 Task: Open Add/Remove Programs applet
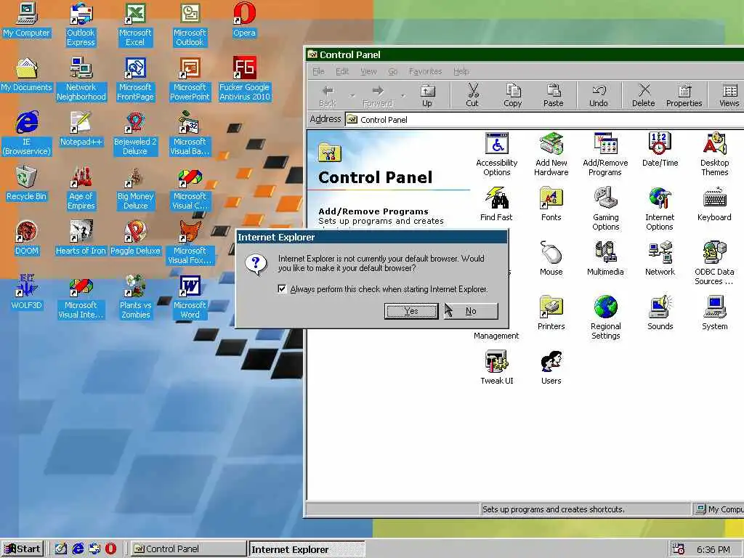(x=605, y=154)
